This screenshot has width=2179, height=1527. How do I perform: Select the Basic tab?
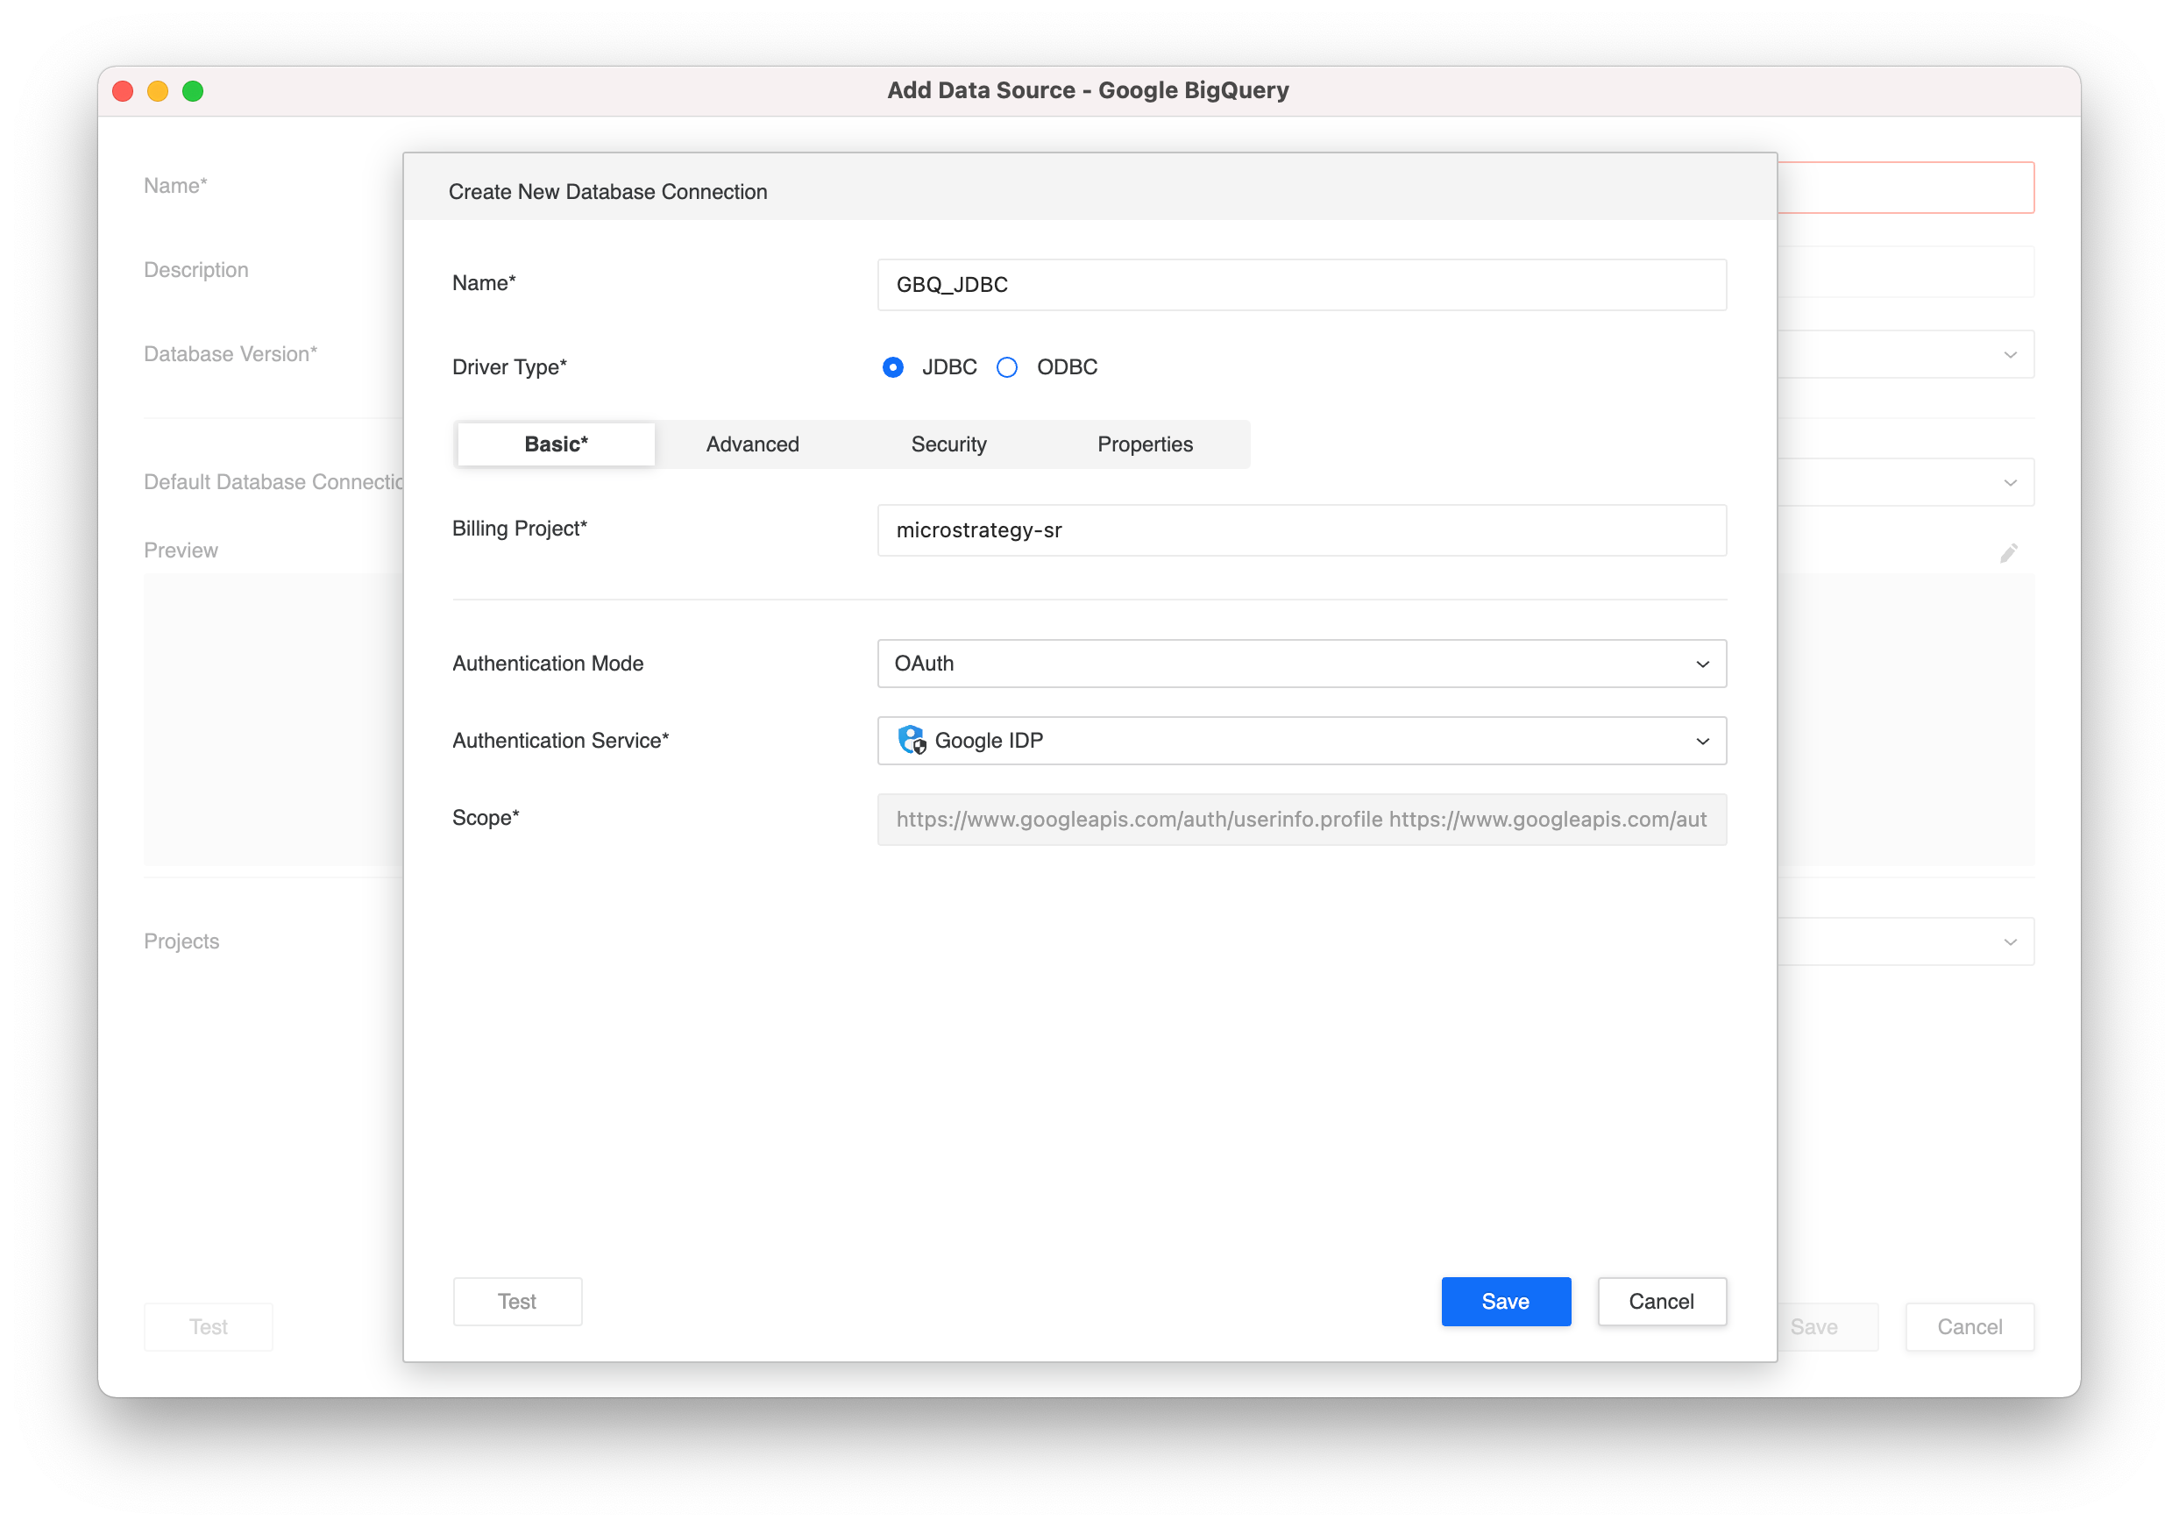(556, 444)
